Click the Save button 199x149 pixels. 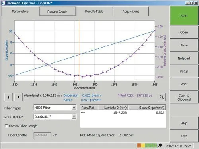[184, 45]
